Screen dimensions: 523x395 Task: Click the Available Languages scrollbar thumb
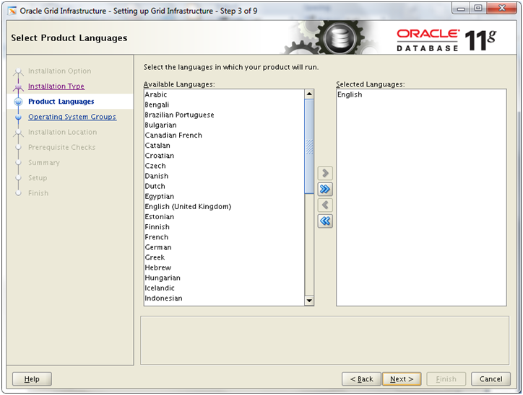tap(309, 146)
